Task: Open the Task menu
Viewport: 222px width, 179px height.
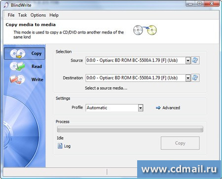Action: (23, 15)
